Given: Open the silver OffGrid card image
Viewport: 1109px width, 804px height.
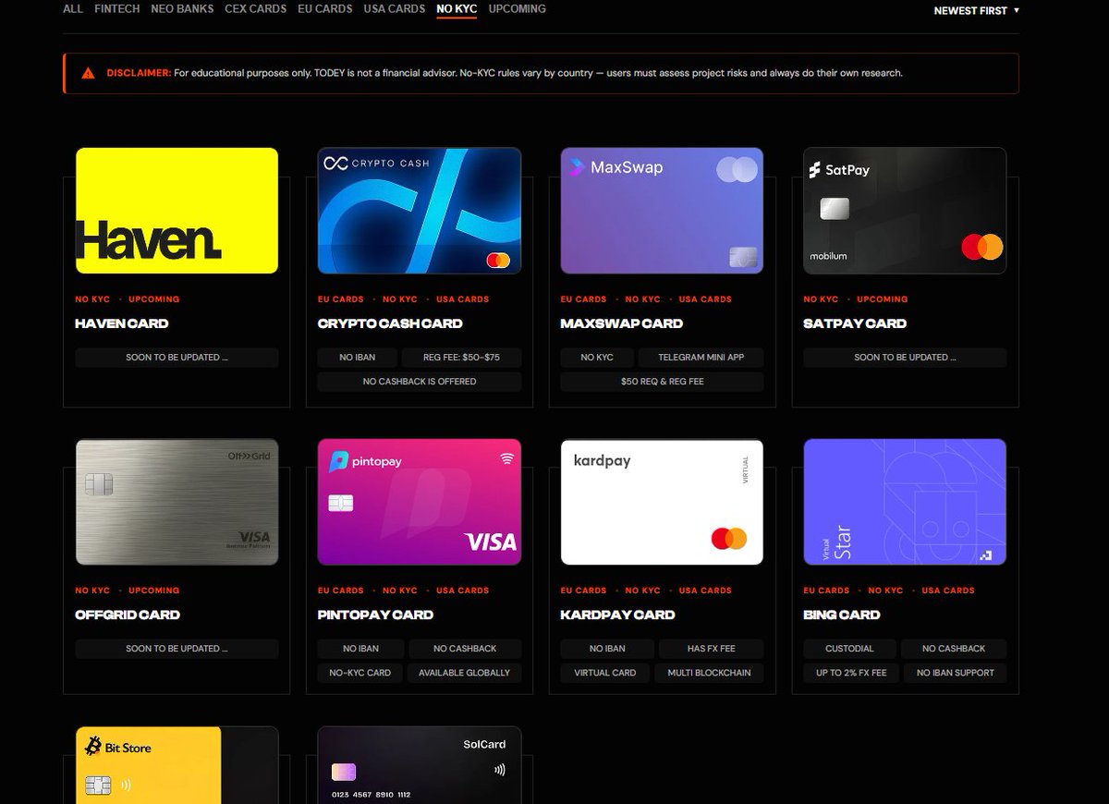Looking at the screenshot, I should (x=177, y=502).
